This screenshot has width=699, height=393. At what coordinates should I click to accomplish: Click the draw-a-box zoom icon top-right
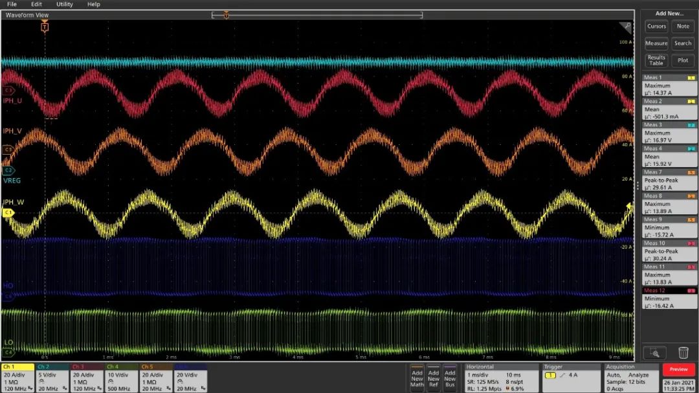coord(626,27)
